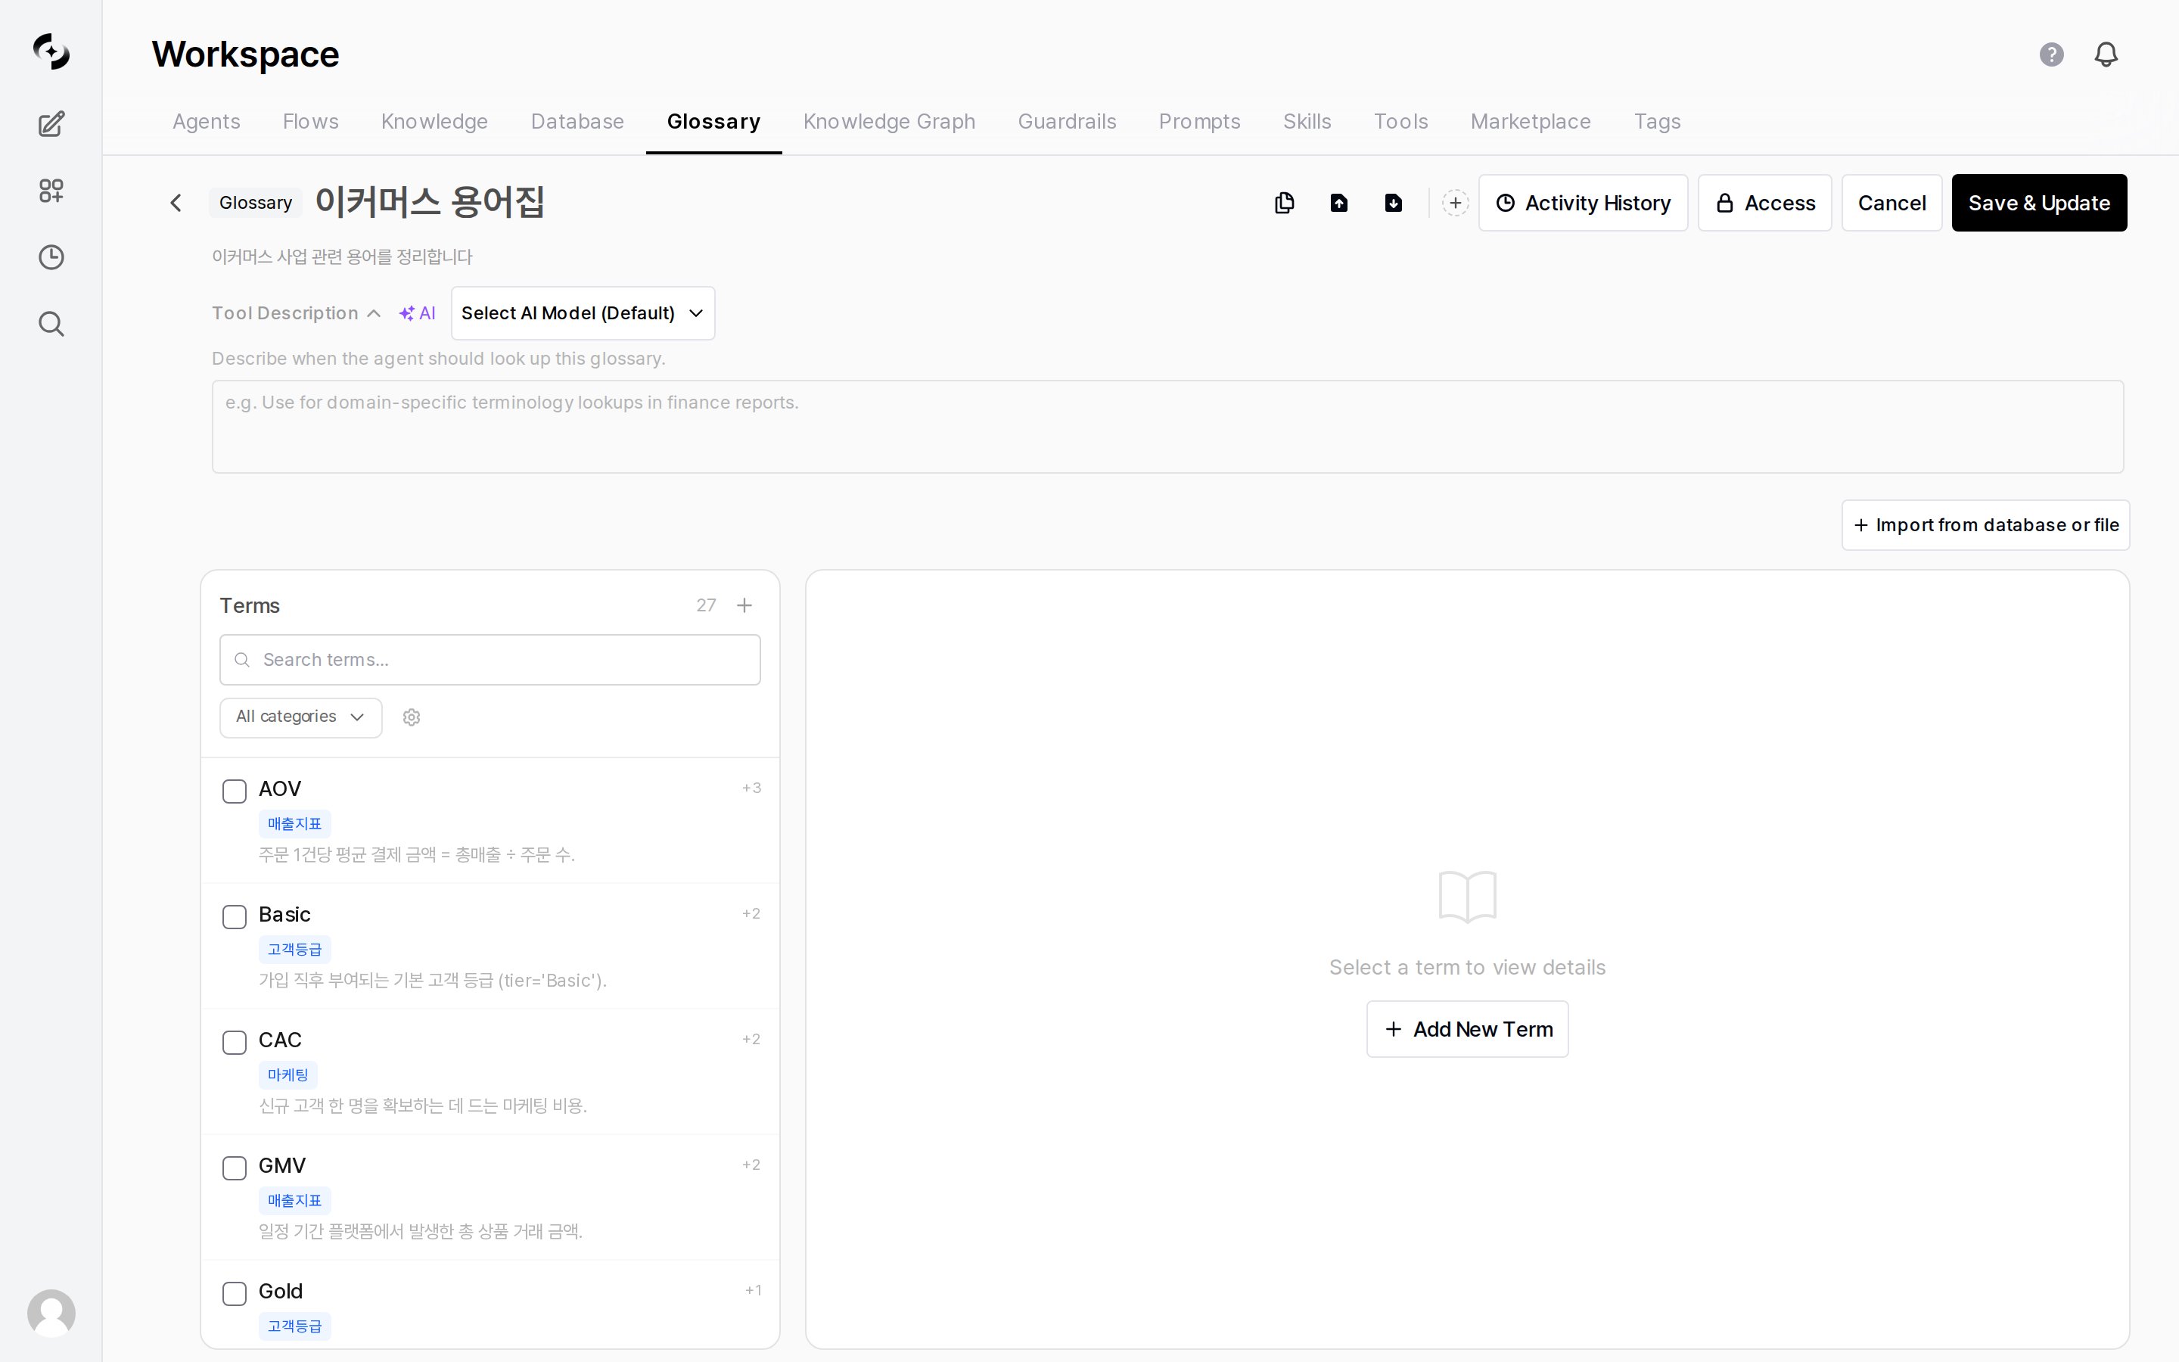Open Activity History
This screenshot has width=2179, height=1362.
tap(1583, 203)
